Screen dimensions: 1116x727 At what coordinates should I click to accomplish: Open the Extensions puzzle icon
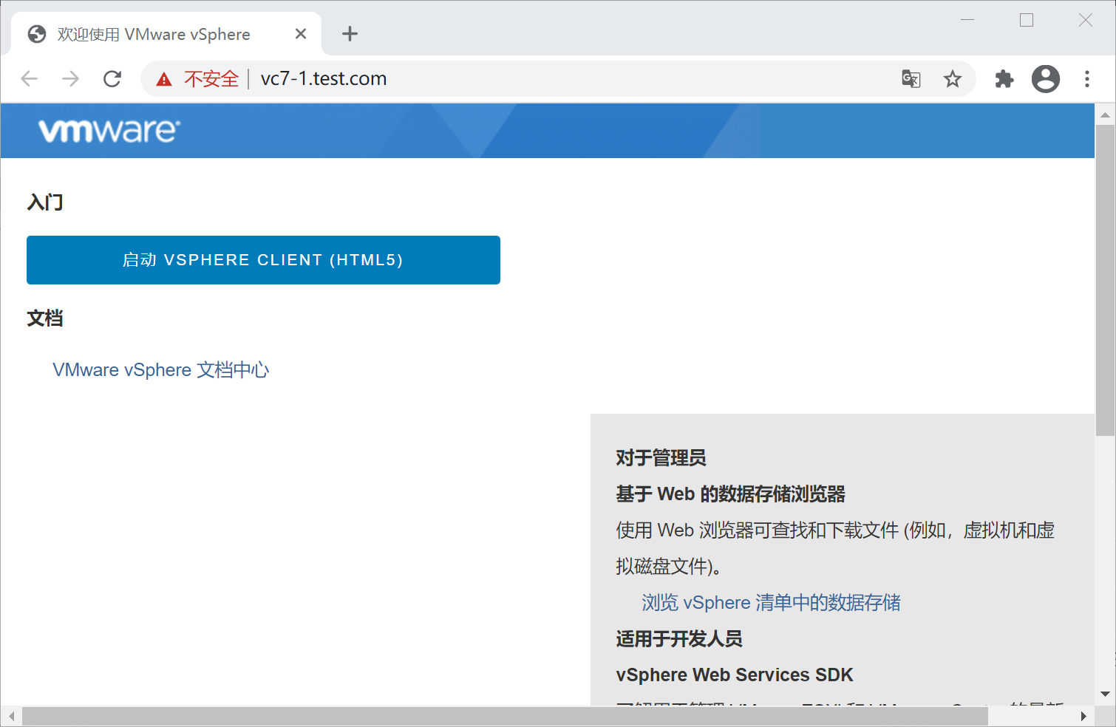[x=1004, y=79]
